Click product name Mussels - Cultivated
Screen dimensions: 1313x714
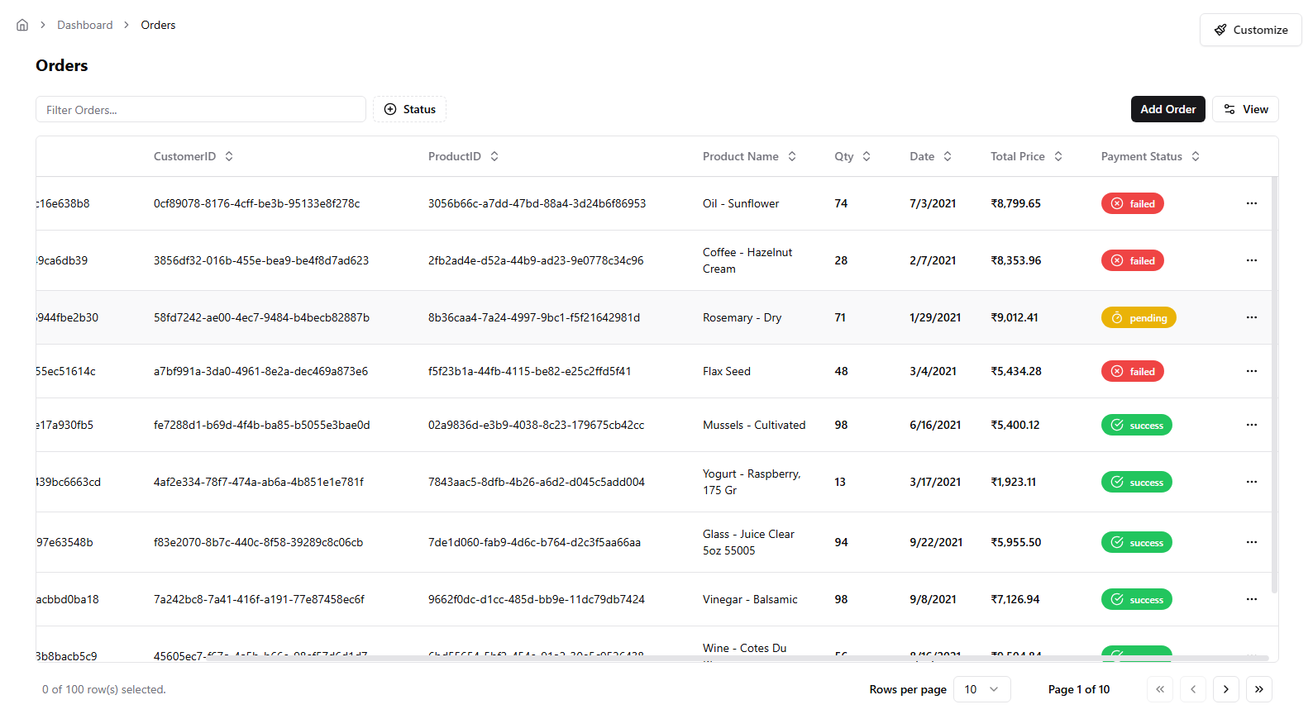(754, 425)
